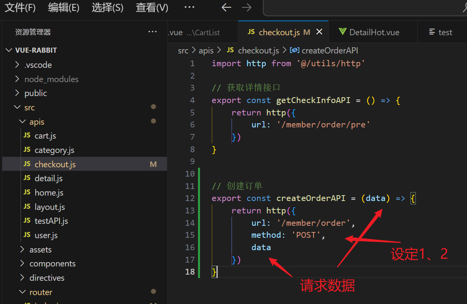Viewport: 467px width, 304px height.
Task: Collapse the VUE-RABBIT root folder
Action: (9, 50)
